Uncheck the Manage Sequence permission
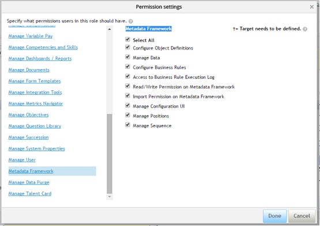320x226 pixels. [127, 125]
